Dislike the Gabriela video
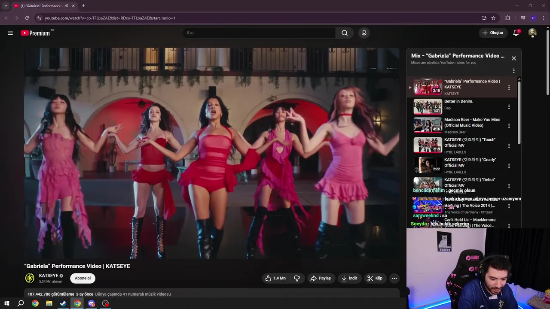 pos(297,278)
